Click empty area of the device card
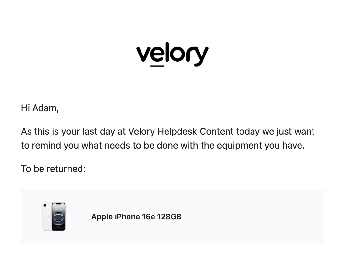The height and width of the screenshot is (257, 344). click(252, 217)
